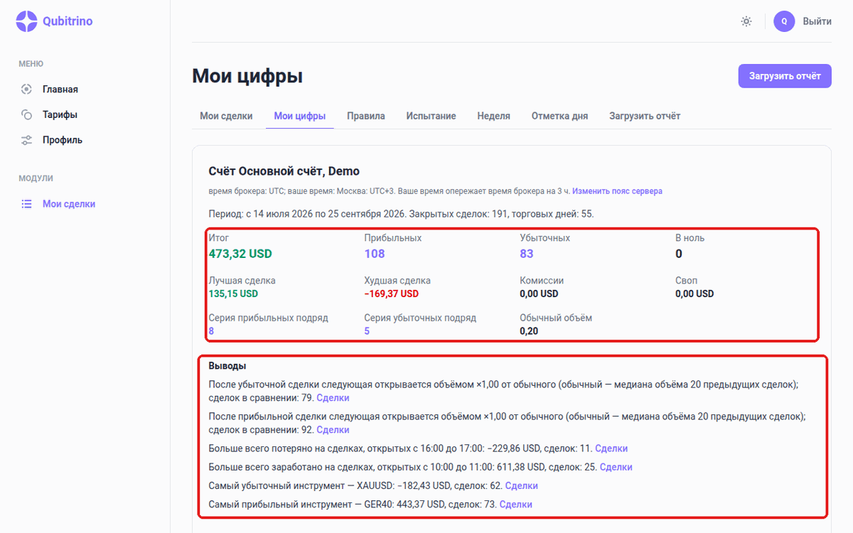Click the profitable streak value 8
This screenshot has width=853, height=533.
click(212, 331)
